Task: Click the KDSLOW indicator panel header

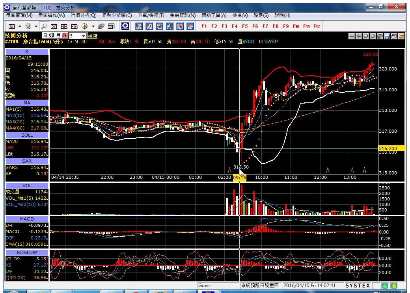Action: tap(27, 252)
